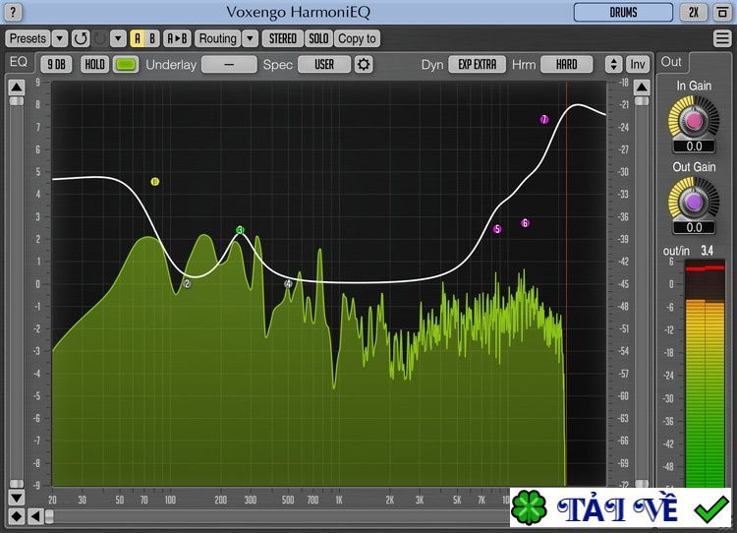The width and height of the screenshot is (737, 533).
Task: Click right spectrum scale up arrow
Action: point(642,88)
